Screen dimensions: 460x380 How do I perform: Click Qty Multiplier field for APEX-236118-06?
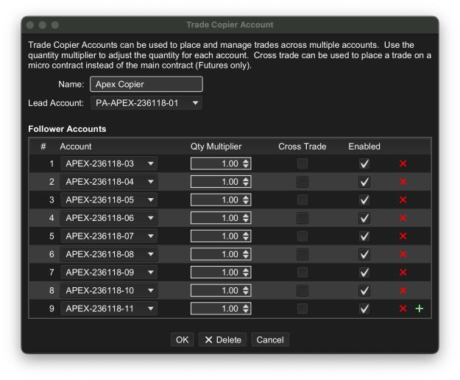221,218
